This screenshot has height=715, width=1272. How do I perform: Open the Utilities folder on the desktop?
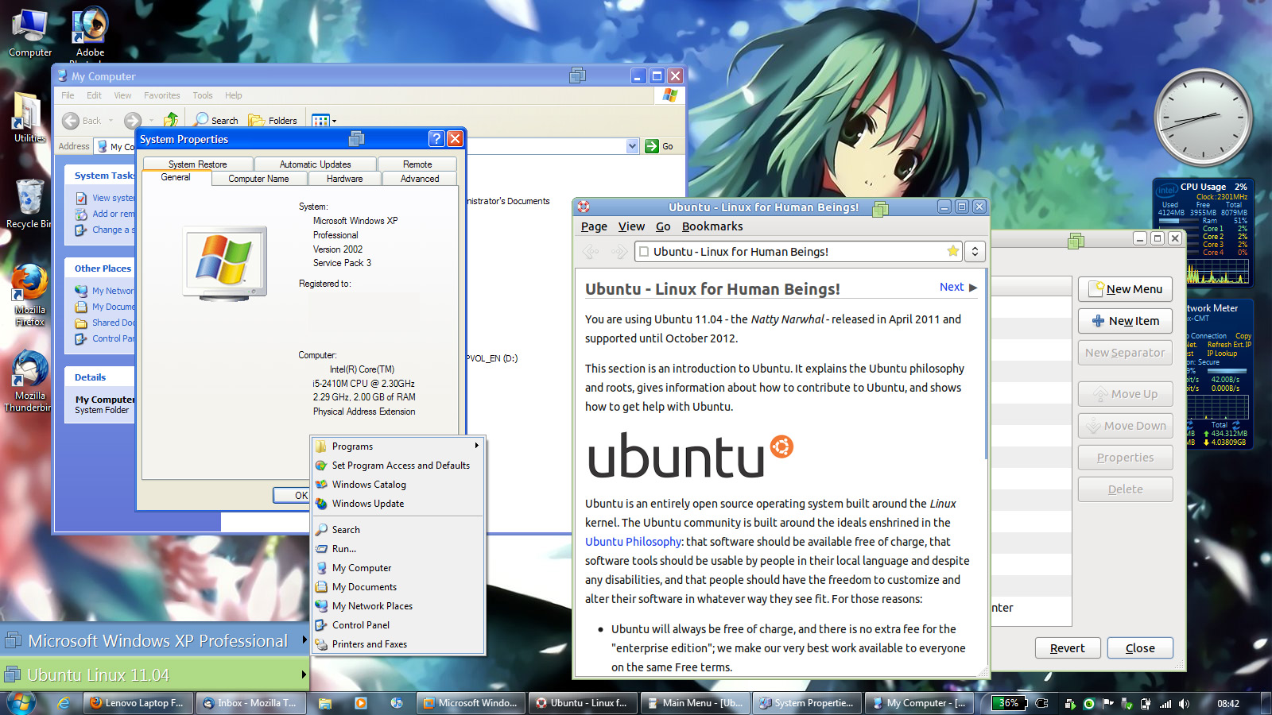click(29, 118)
